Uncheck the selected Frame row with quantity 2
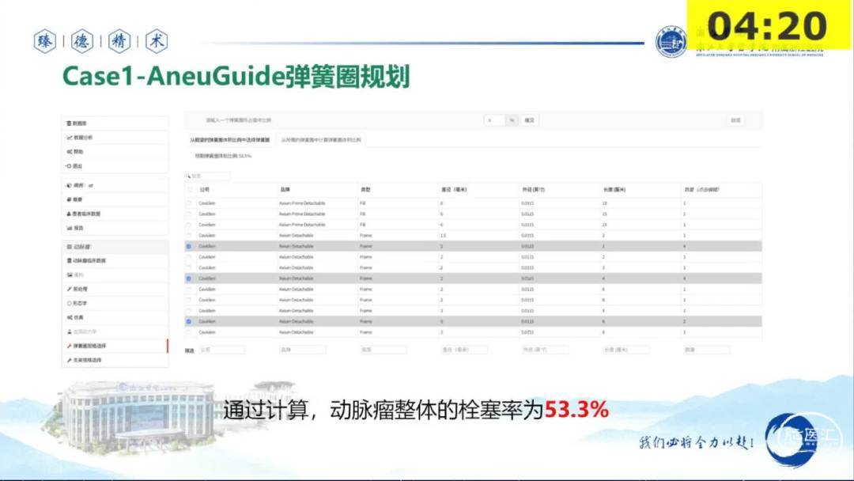The height and width of the screenshot is (481, 854). [189, 321]
